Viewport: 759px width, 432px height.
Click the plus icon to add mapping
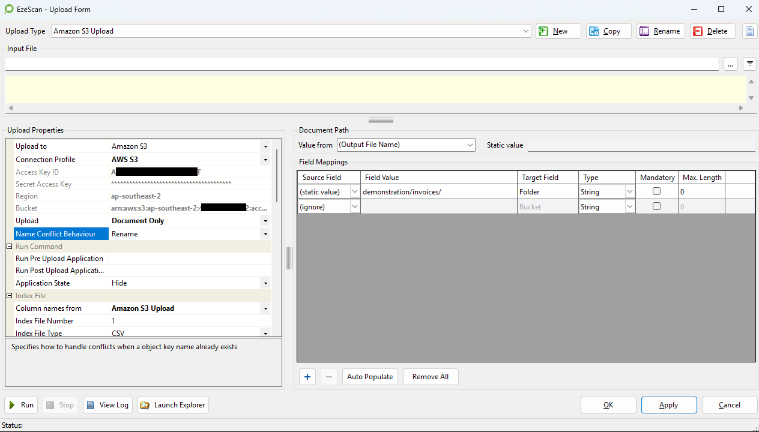307,377
